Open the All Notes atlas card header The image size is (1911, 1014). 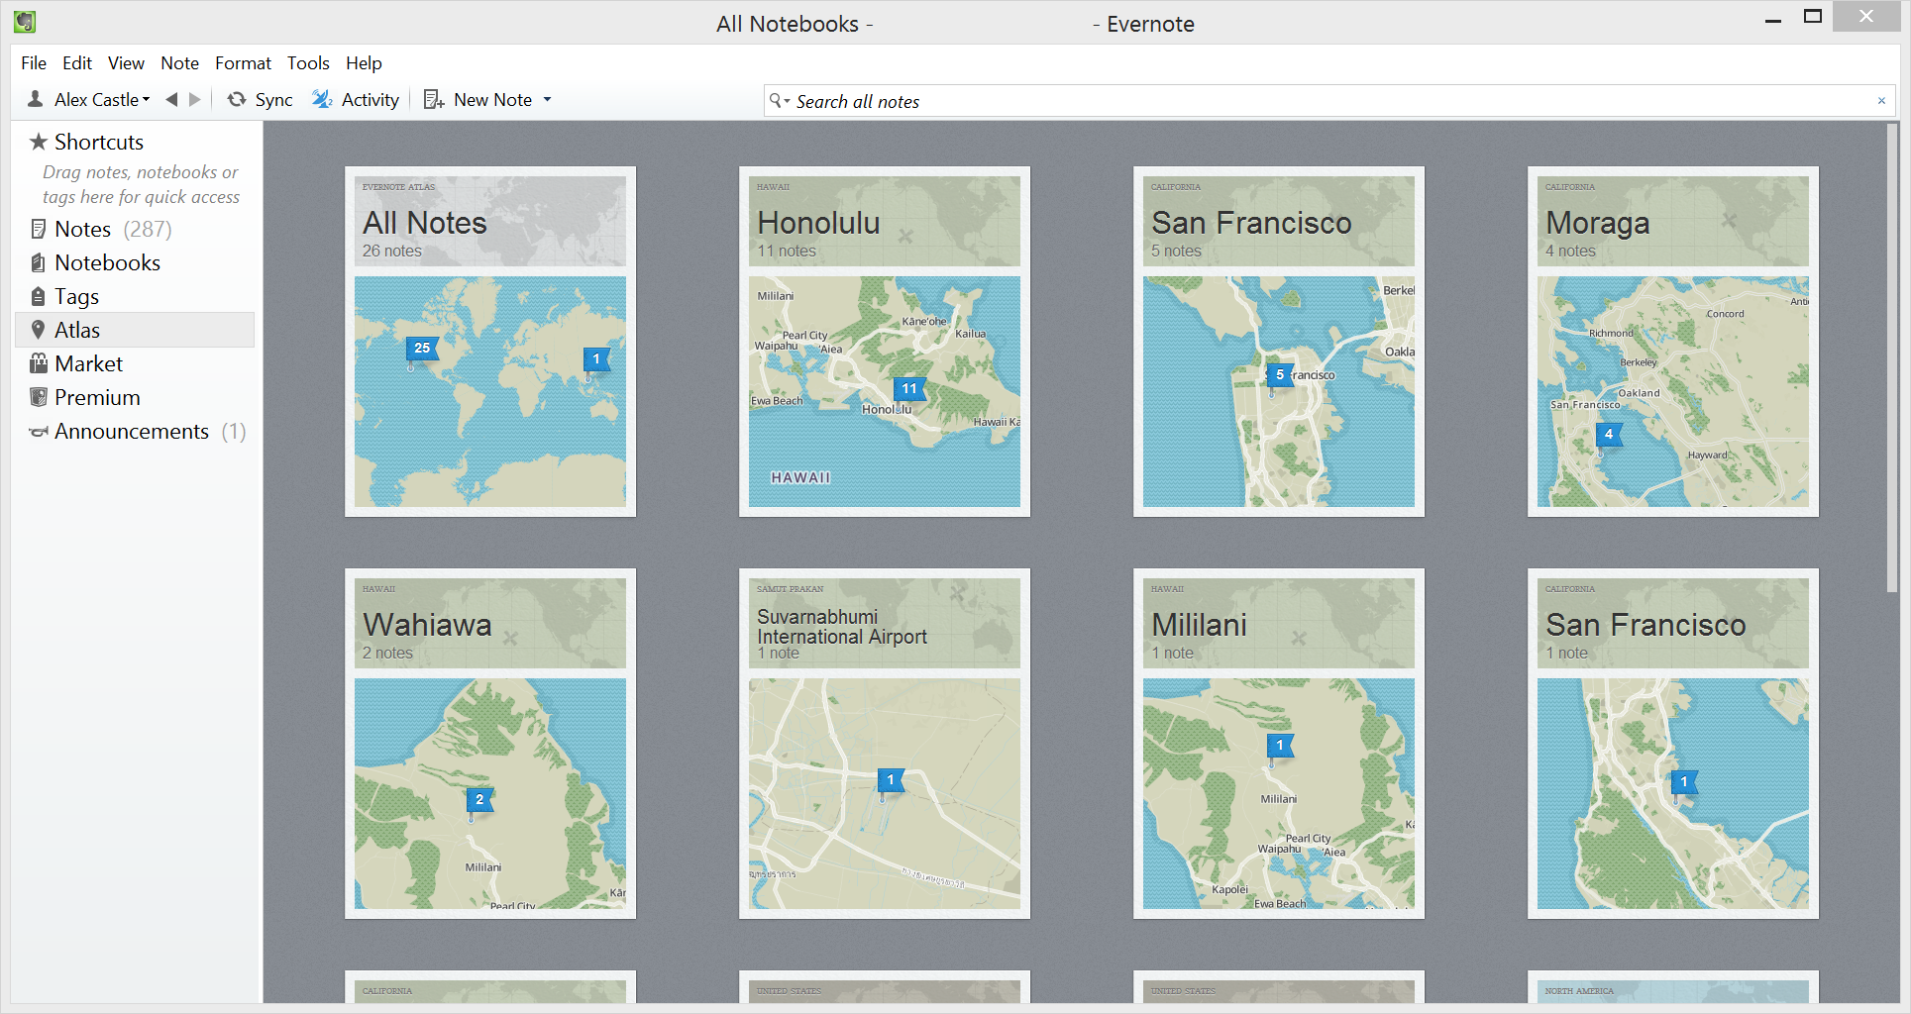[490, 221]
